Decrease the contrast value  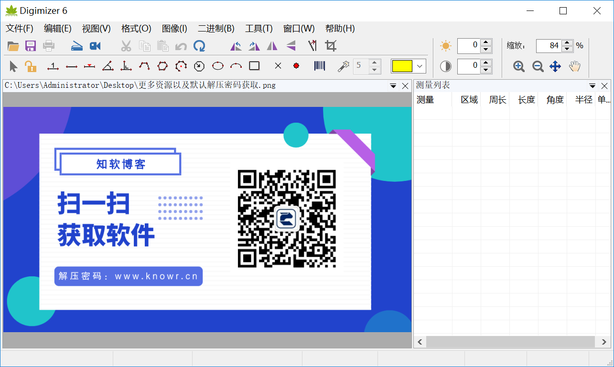coord(486,70)
